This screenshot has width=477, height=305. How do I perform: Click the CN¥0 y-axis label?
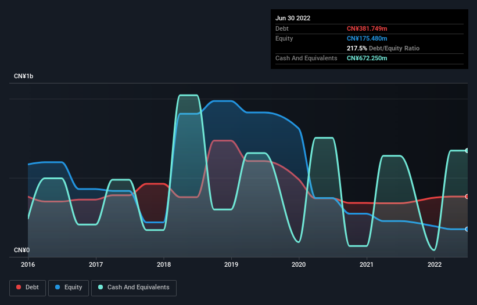coord(21,250)
